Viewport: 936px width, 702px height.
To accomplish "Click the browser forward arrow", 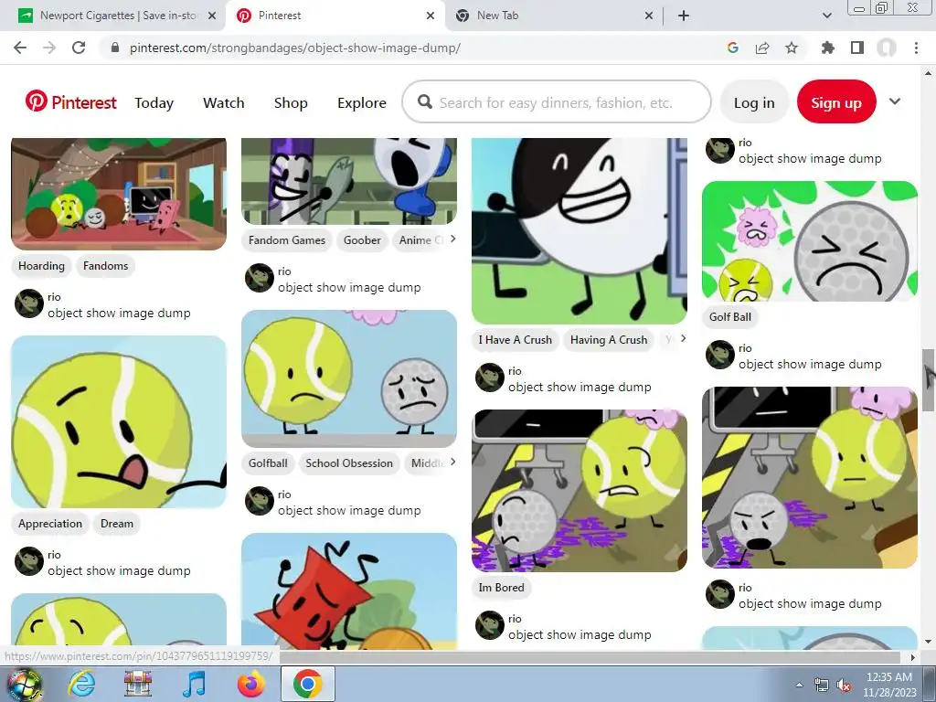I will click(49, 48).
